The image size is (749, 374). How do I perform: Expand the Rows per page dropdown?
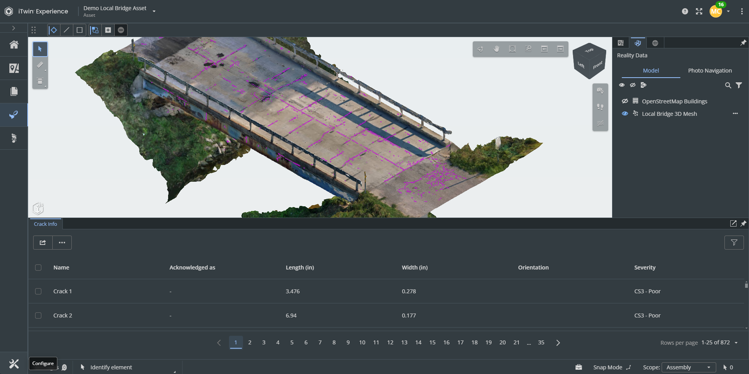736,343
